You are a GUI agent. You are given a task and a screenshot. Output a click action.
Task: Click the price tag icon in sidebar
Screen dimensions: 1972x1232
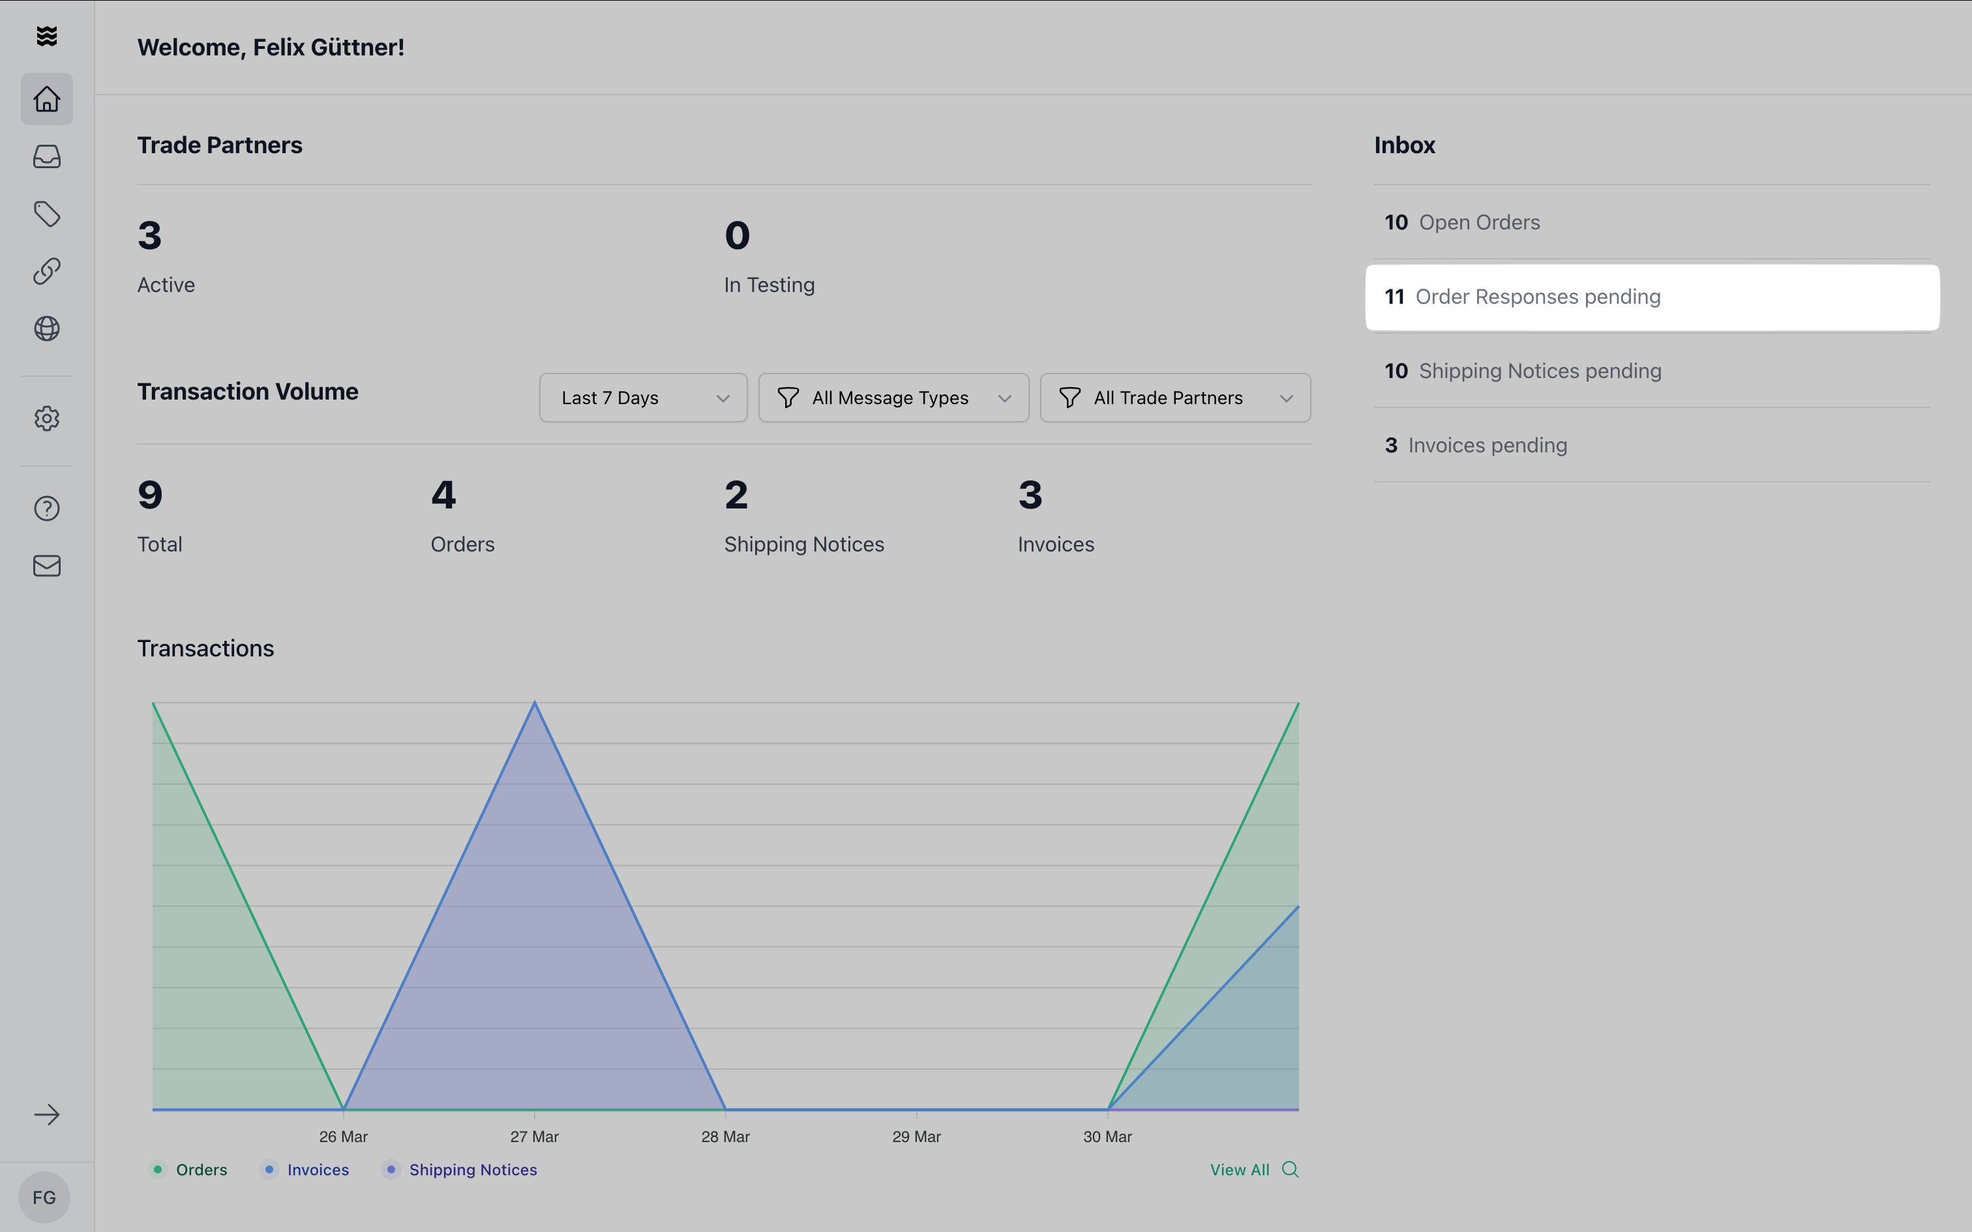click(46, 214)
